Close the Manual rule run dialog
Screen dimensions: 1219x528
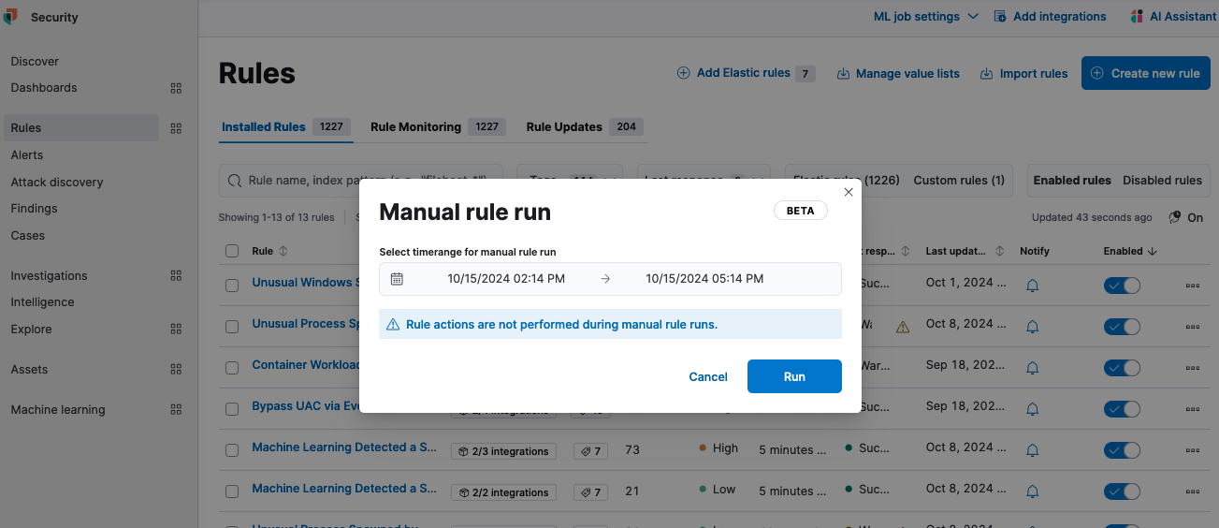click(x=849, y=192)
